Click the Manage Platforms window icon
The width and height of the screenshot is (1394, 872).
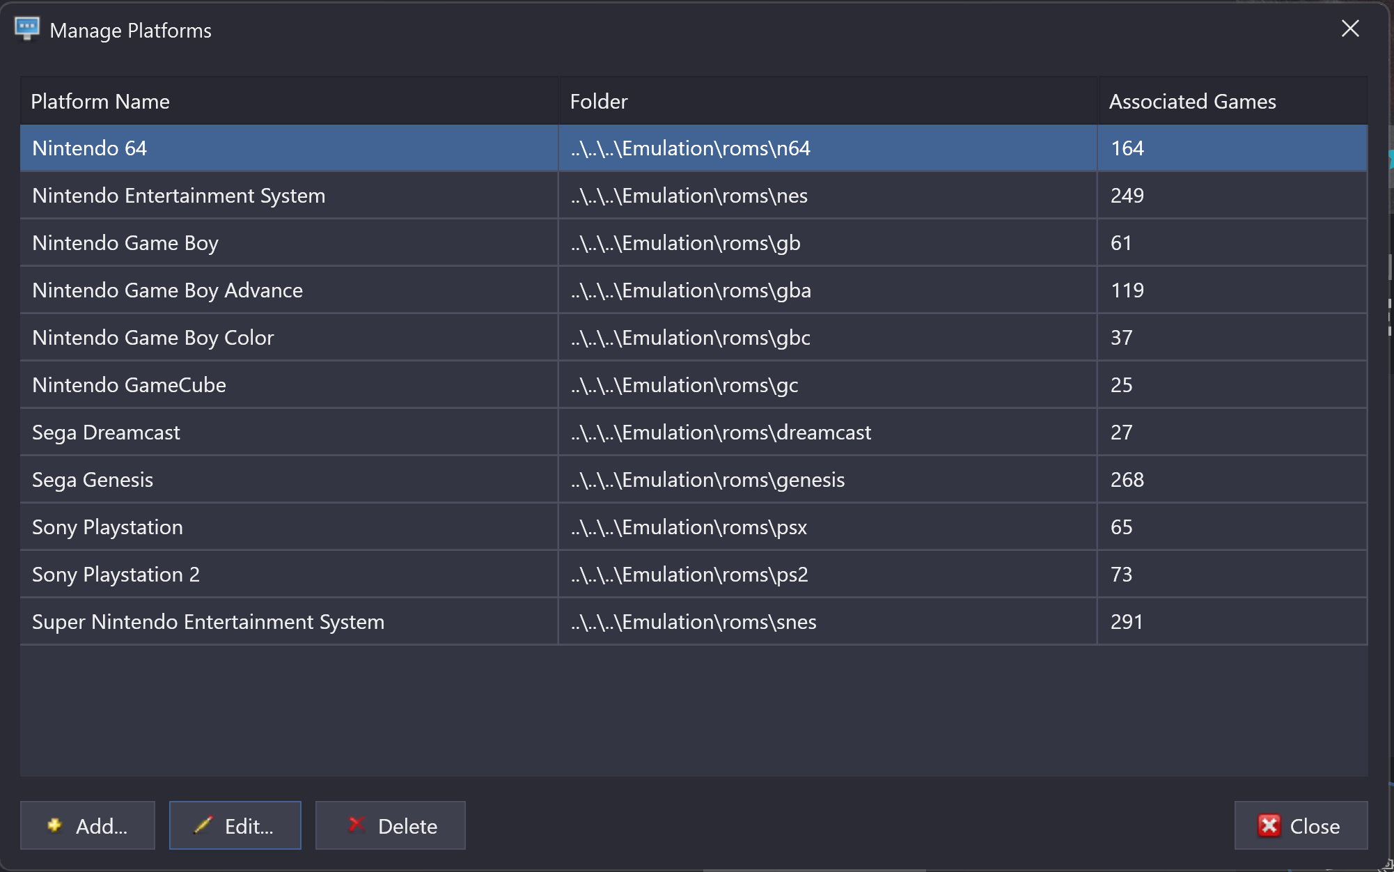[x=27, y=29]
